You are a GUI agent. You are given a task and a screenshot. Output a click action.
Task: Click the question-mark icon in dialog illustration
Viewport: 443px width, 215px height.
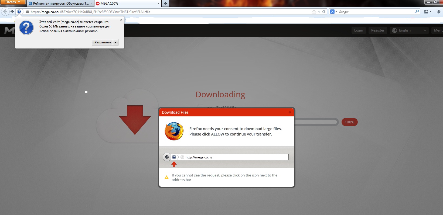click(174, 157)
